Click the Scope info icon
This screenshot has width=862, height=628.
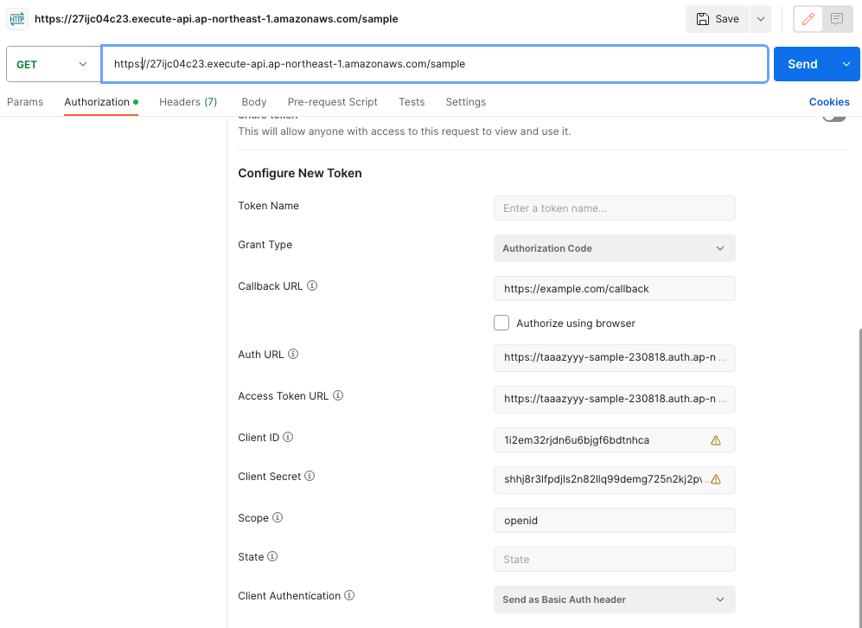point(275,517)
